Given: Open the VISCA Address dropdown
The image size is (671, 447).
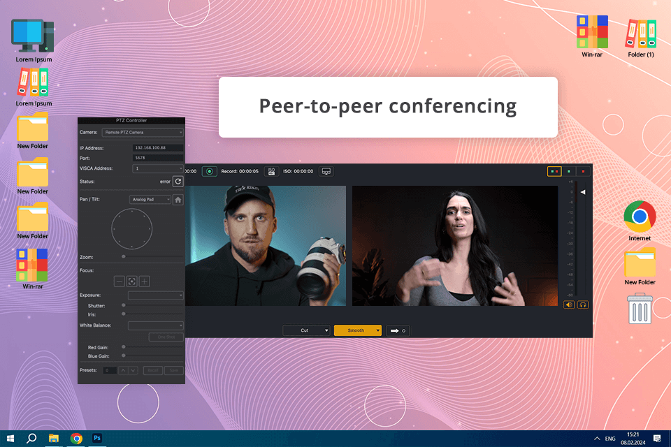Looking at the screenshot, I should click(158, 168).
